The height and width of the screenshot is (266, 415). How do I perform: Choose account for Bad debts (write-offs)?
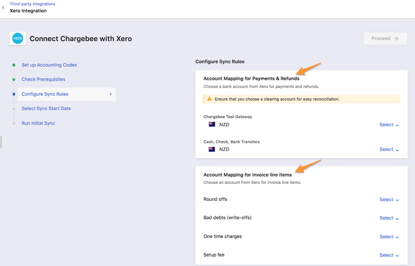[389, 218]
